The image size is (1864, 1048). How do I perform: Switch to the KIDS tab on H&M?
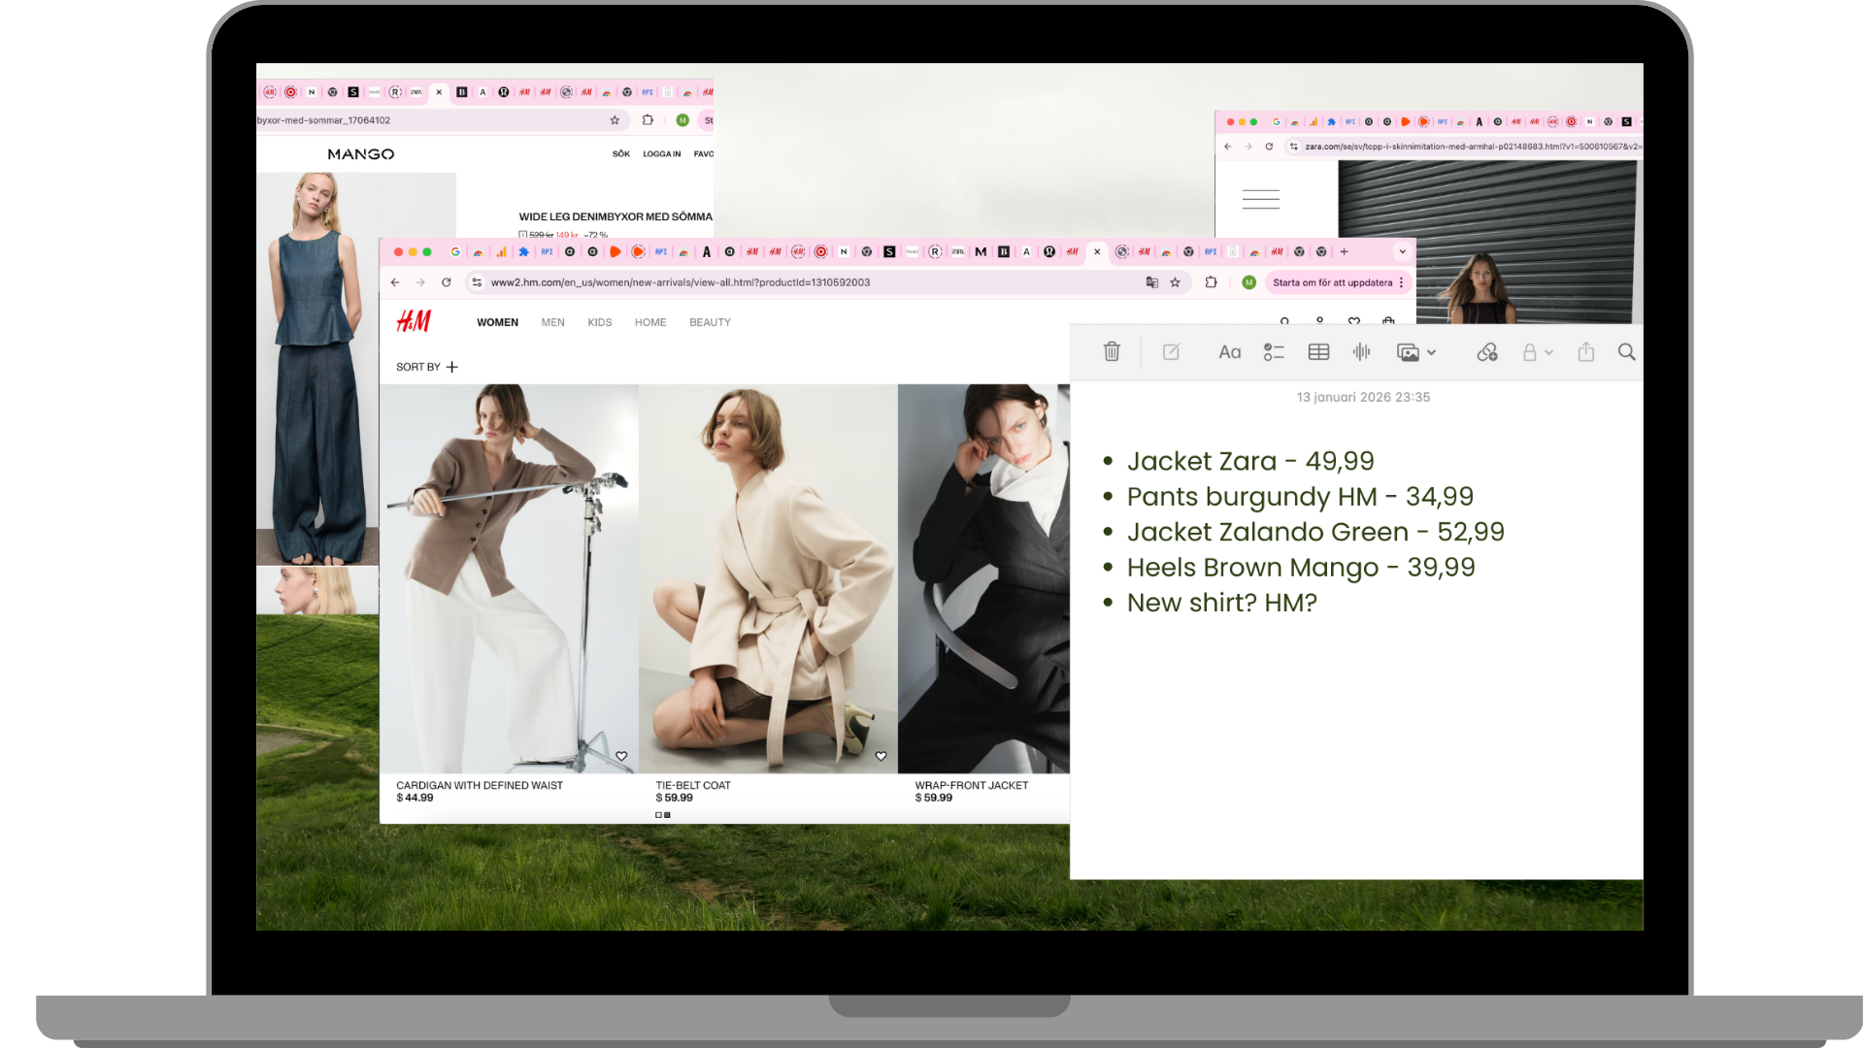click(x=599, y=322)
